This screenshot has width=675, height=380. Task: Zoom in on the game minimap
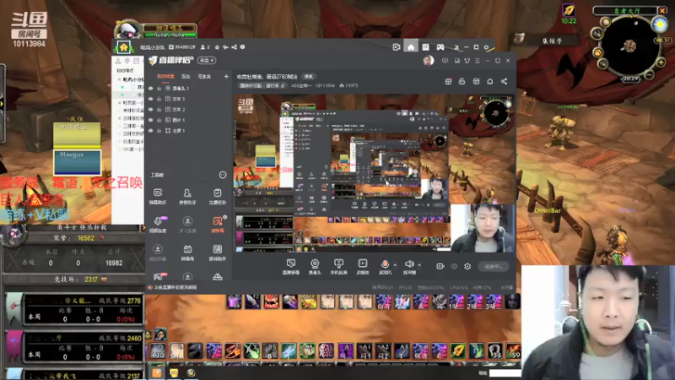661,62
